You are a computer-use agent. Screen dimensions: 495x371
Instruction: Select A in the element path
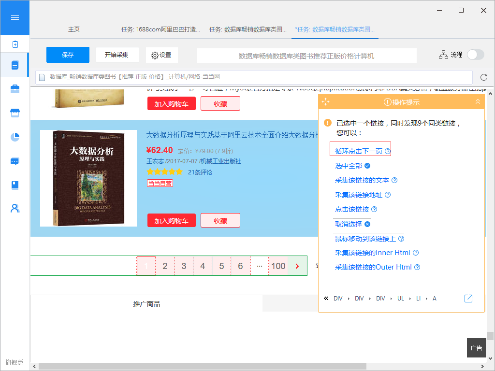[x=435, y=299]
